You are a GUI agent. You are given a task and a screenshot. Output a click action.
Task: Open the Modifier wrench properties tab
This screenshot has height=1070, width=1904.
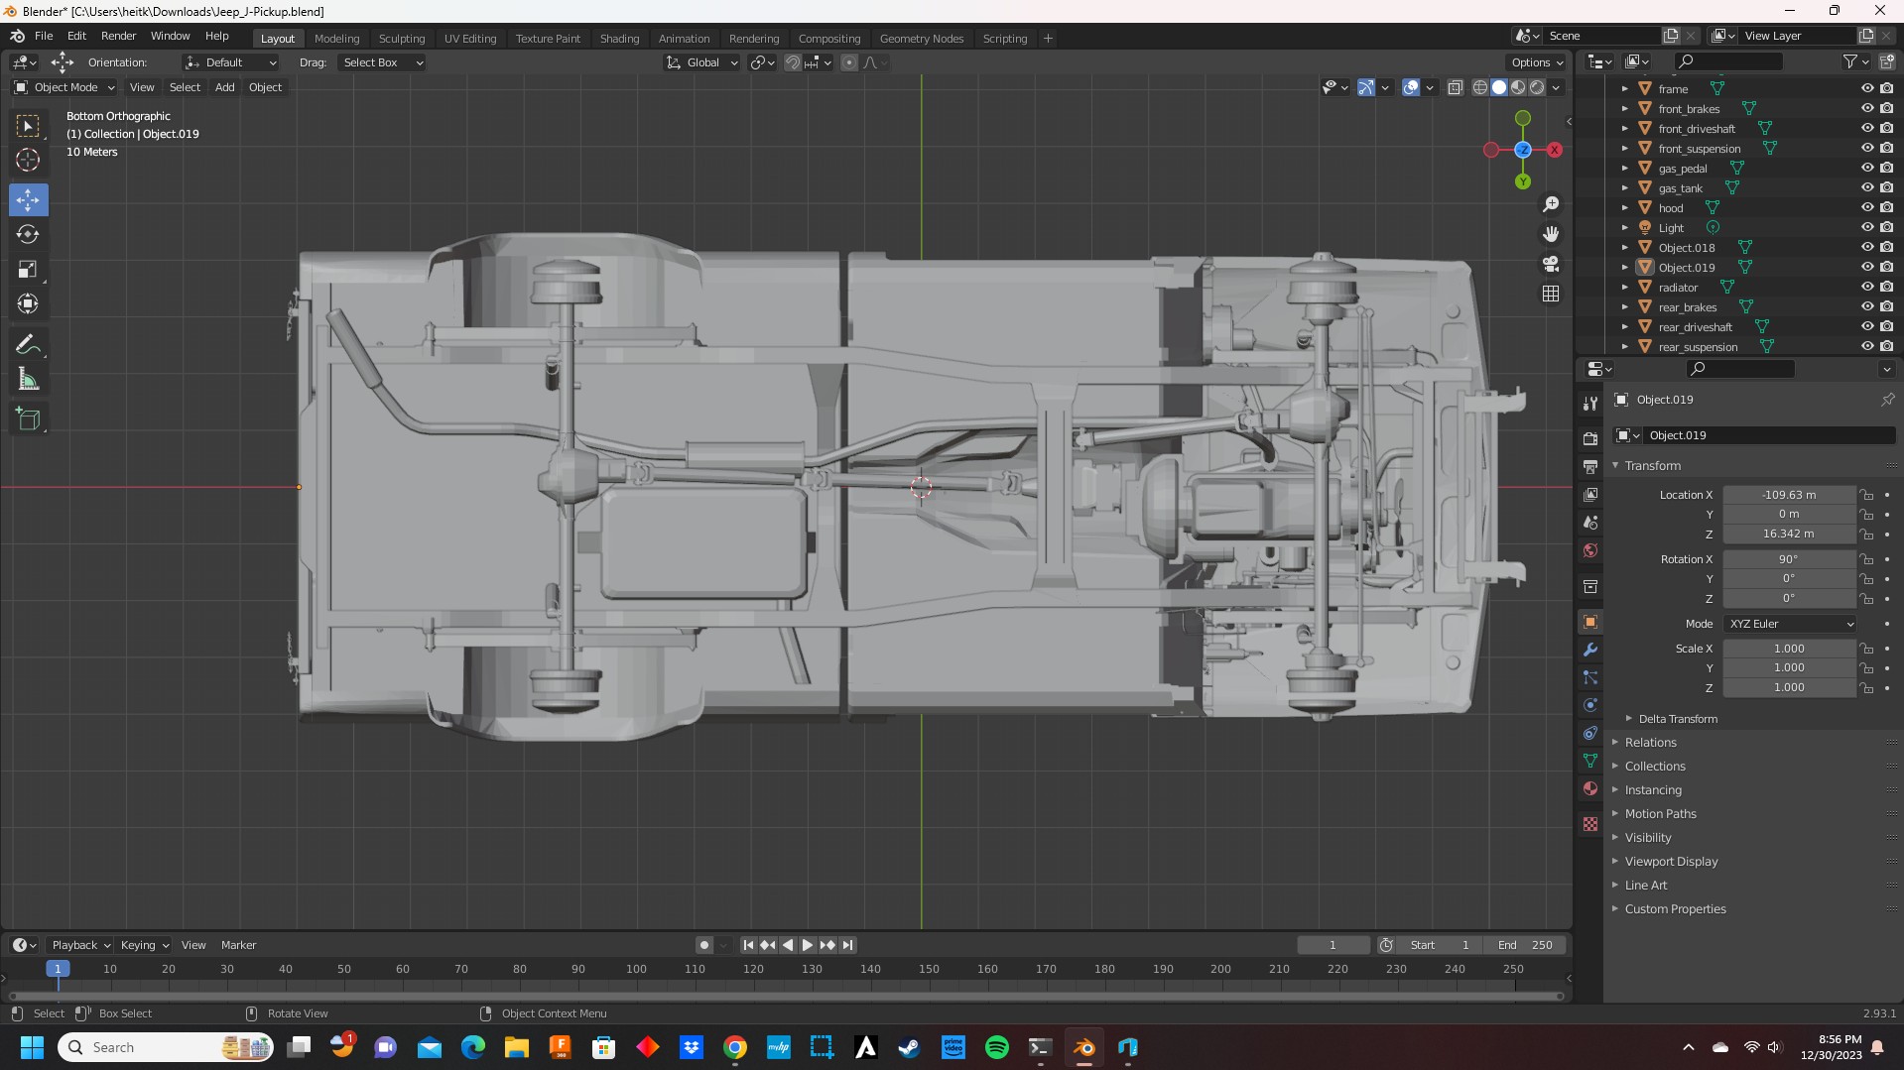[x=1590, y=651]
